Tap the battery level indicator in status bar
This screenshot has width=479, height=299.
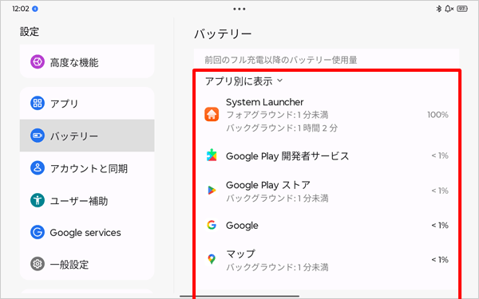pyautogui.click(x=462, y=9)
